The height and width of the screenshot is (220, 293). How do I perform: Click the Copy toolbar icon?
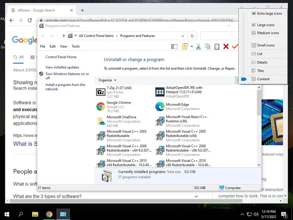[x=207, y=46]
